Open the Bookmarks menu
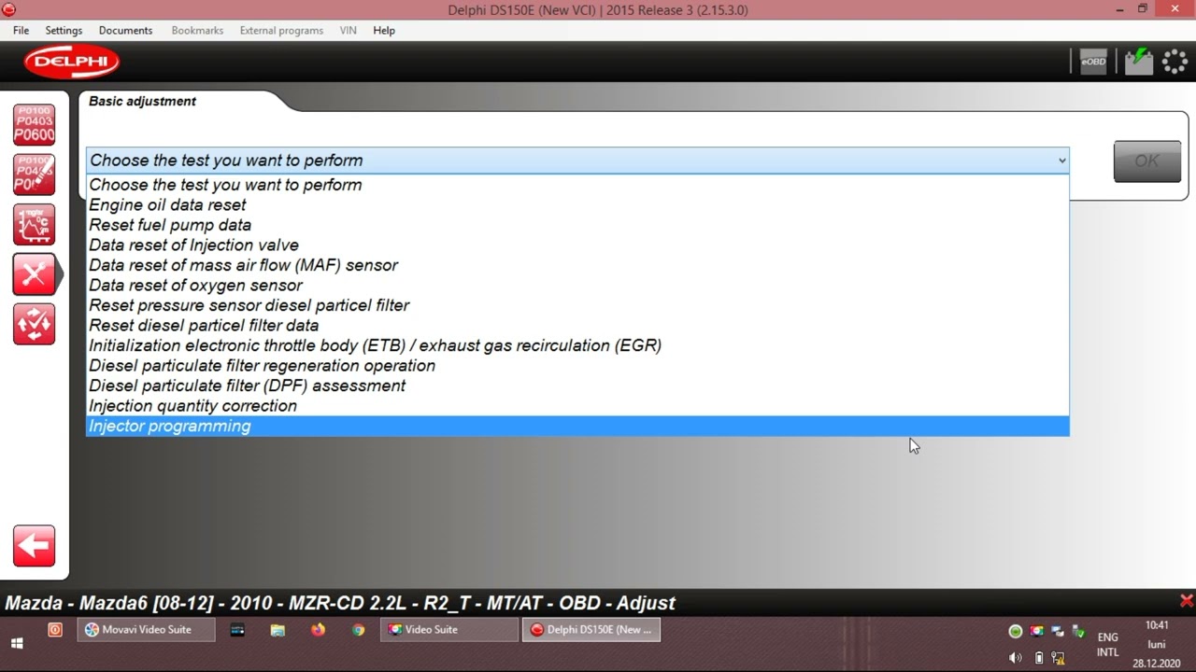The height and width of the screenshot is (672, 1196). point(197,30)
